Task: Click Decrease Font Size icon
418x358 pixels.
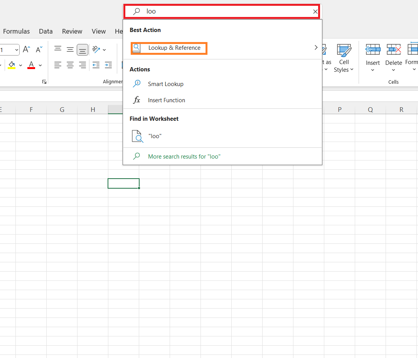Action: click(x=39, y=49)
